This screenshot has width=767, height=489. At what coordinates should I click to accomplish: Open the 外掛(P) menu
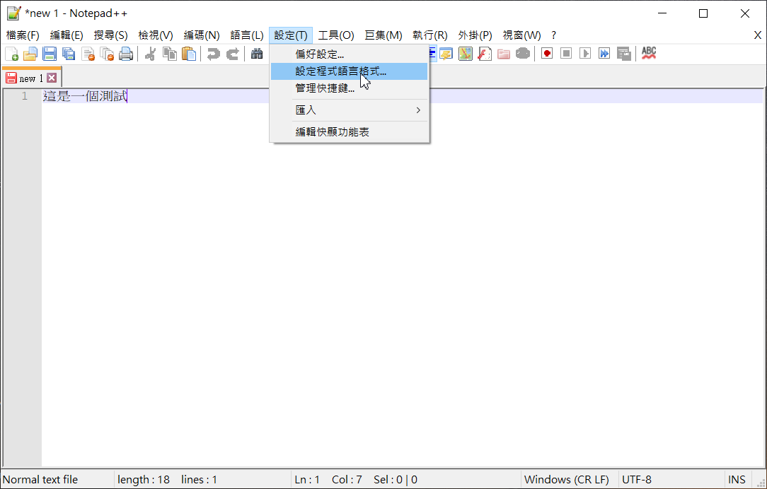click(475, 35)
